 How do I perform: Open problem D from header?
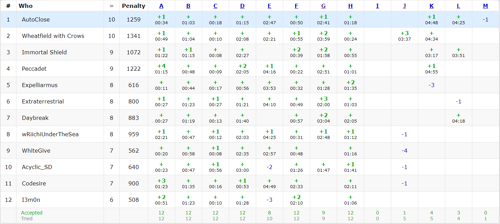point(242,6)
